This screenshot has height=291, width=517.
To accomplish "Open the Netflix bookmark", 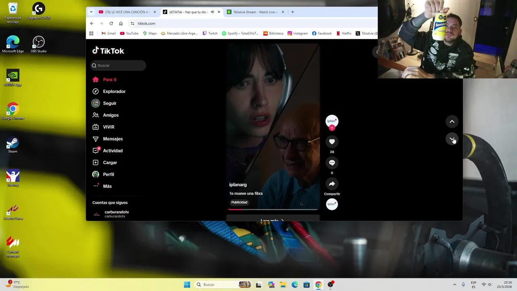I will 344,34.
